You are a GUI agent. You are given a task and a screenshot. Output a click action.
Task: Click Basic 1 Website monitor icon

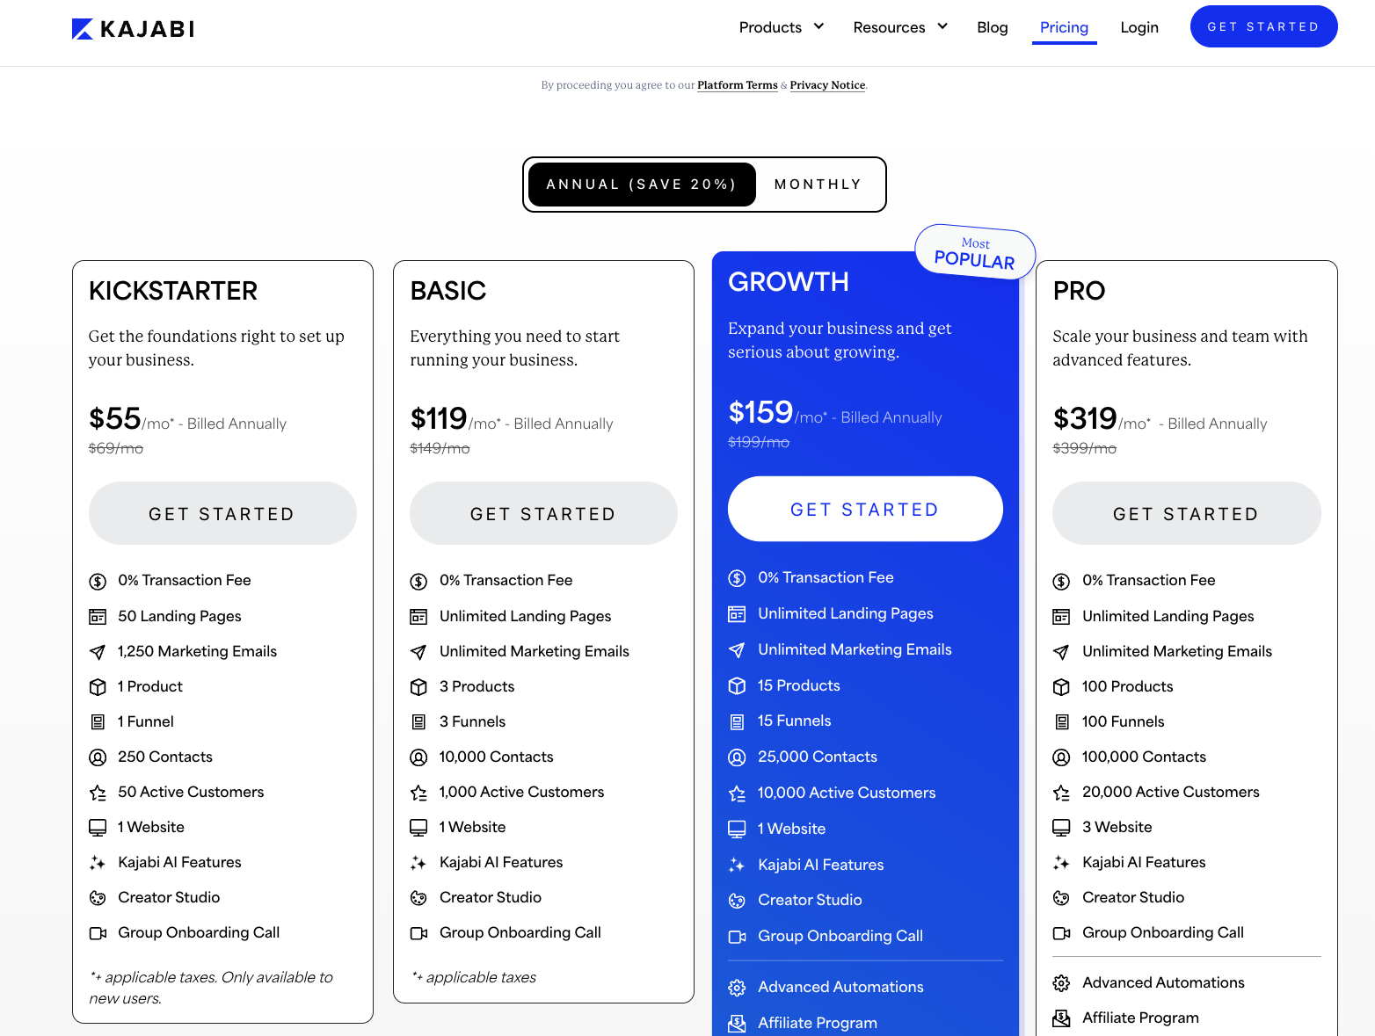(418, 828)
